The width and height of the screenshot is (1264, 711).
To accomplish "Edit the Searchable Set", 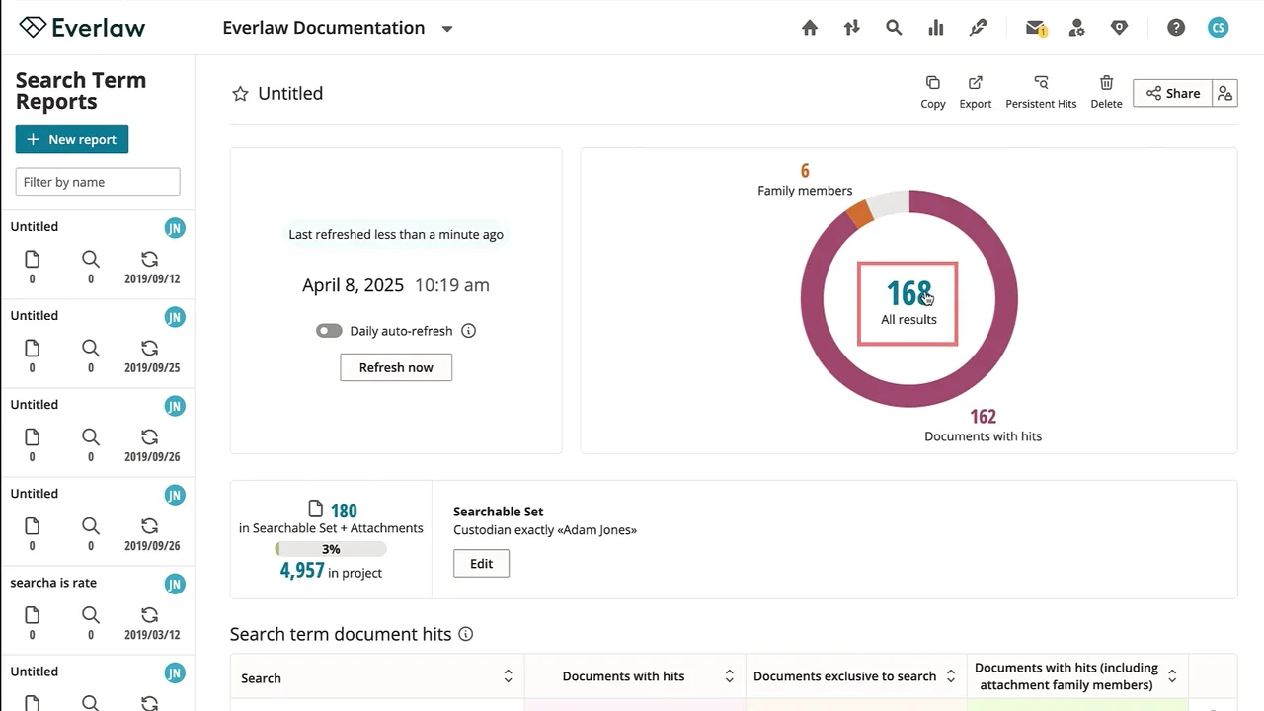I will point(481,564).
